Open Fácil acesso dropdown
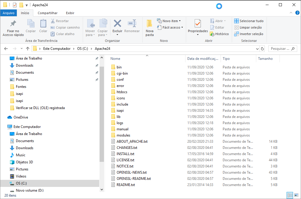301x199 pixels. pos(170,27)
